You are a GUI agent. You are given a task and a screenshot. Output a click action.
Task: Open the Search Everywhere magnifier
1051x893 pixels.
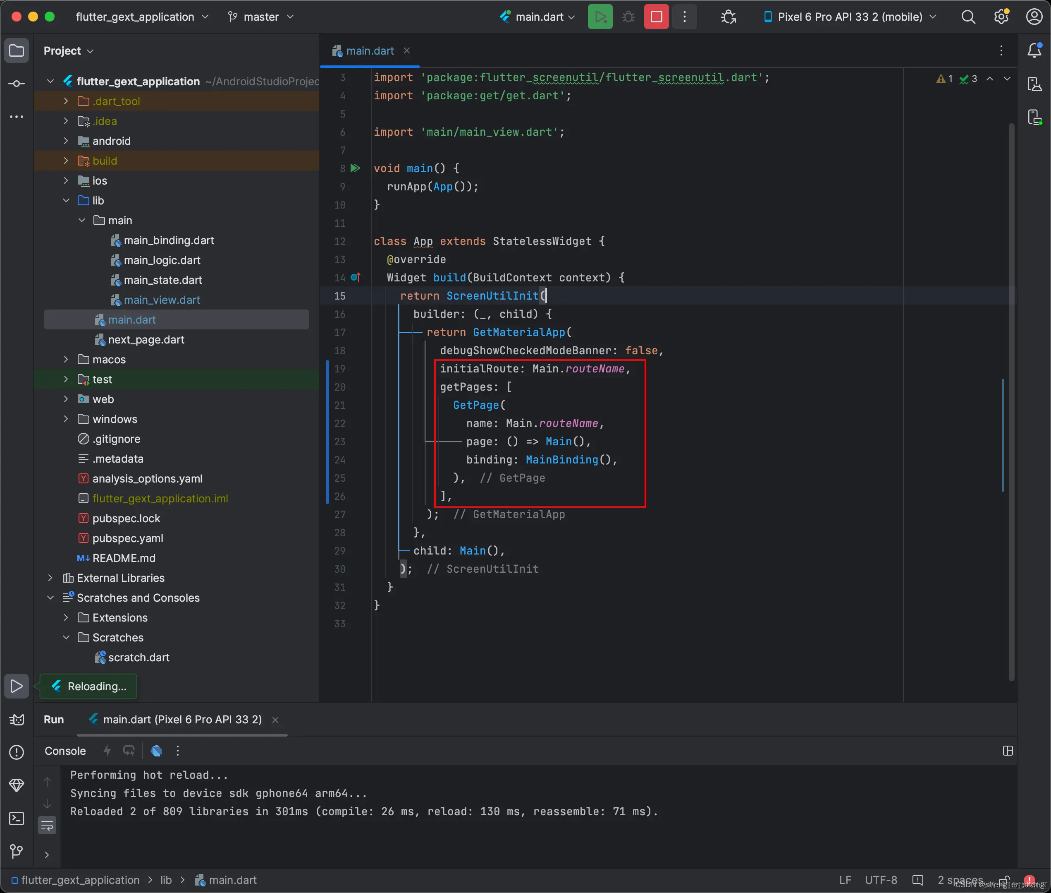click(968, 17)
